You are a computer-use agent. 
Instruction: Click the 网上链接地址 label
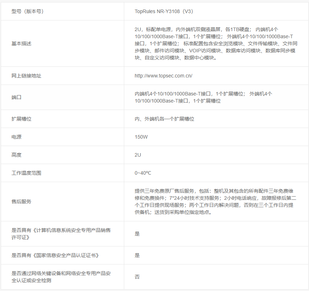click(27, 76)
